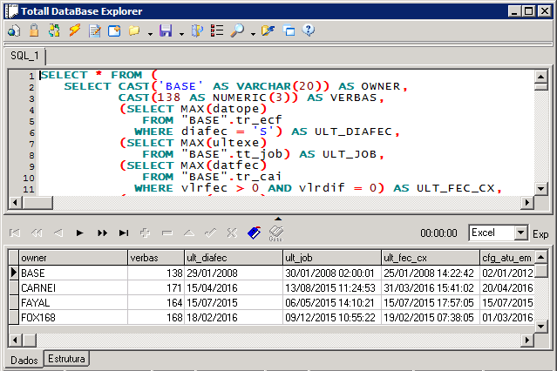Run query with the lightning bolt icon

(x=75, y=30)
